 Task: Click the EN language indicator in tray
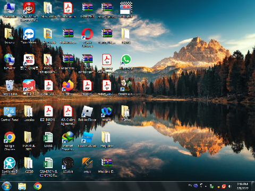pyautogui.click(x=190, y=185)
